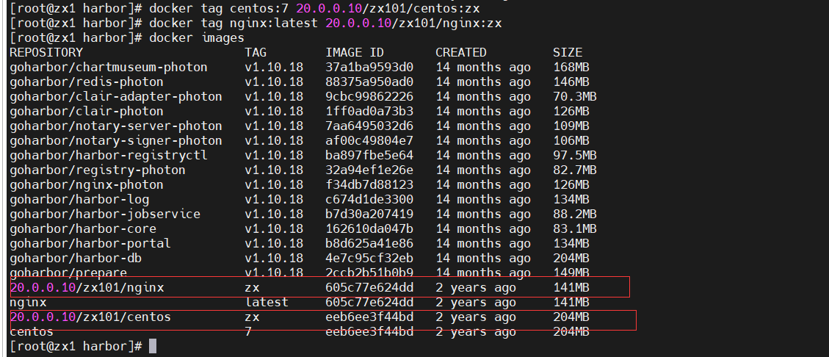Click the SIZE column header

click(x=568, y=53)
